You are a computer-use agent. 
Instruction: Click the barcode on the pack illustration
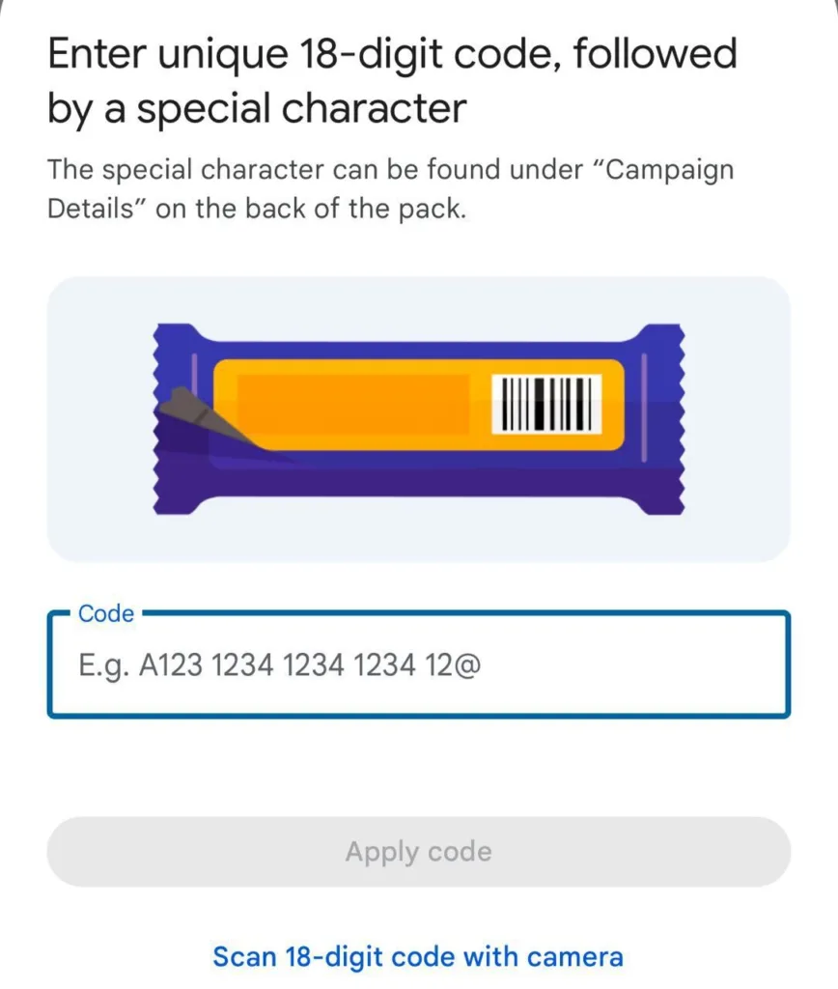click(546, 404)
